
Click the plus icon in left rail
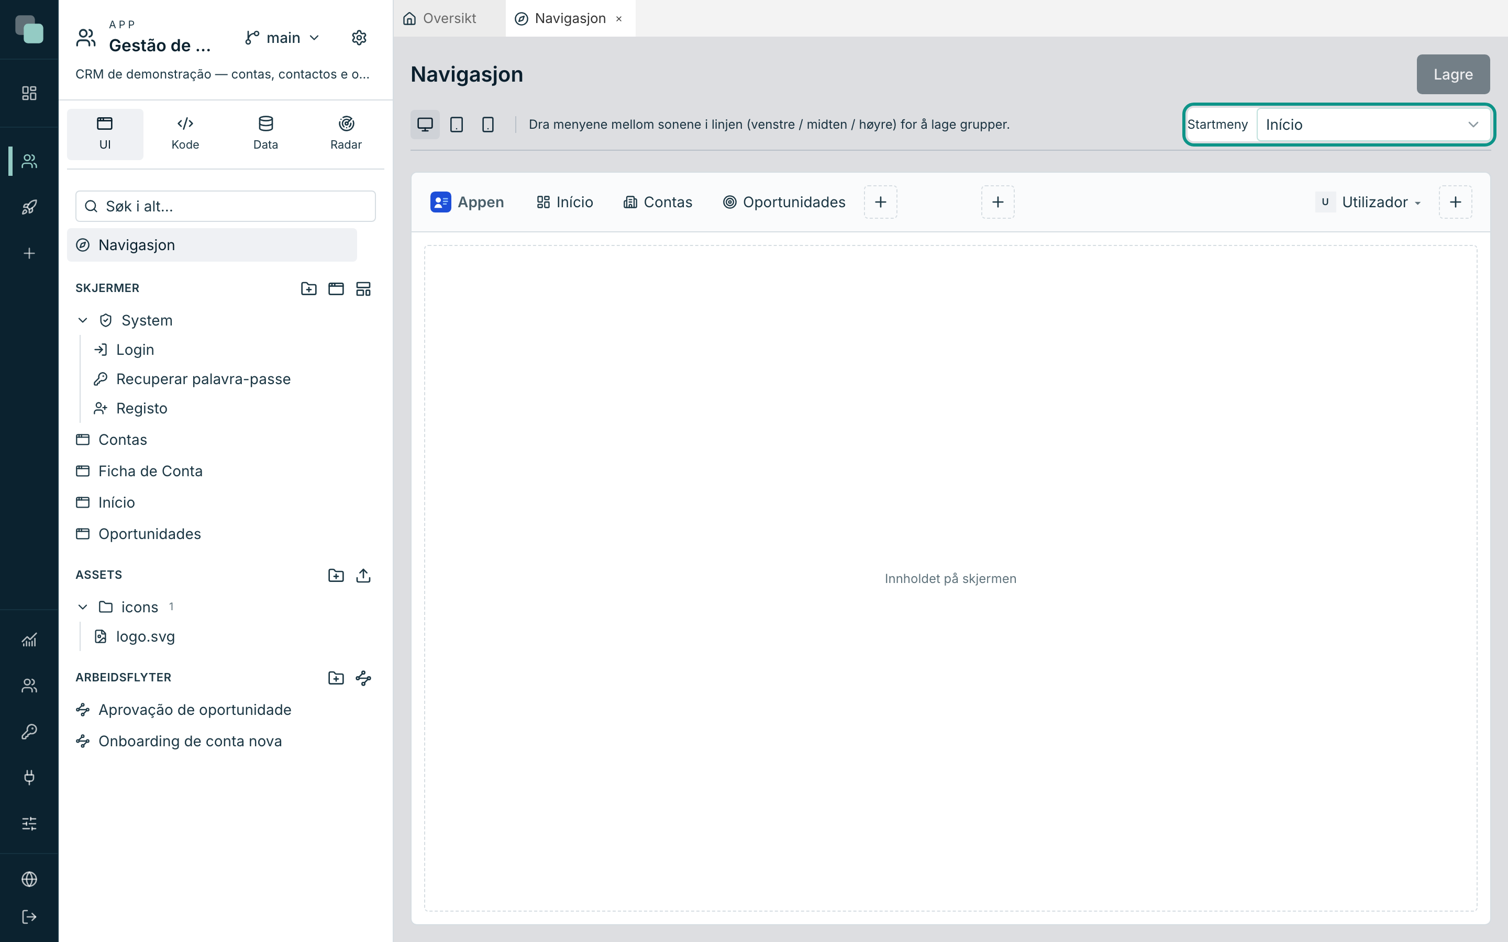coord(29,254)
